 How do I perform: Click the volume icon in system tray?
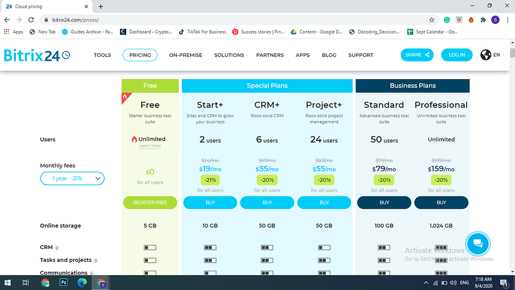(453, 282)
